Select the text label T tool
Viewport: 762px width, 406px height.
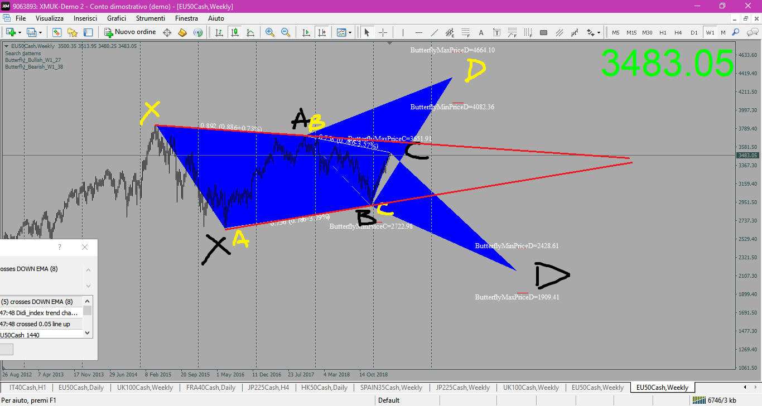496,32
